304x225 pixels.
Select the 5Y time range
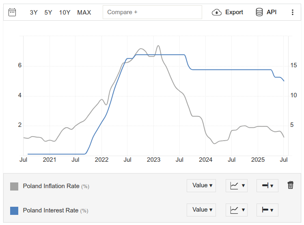click(x=48, y=13)
